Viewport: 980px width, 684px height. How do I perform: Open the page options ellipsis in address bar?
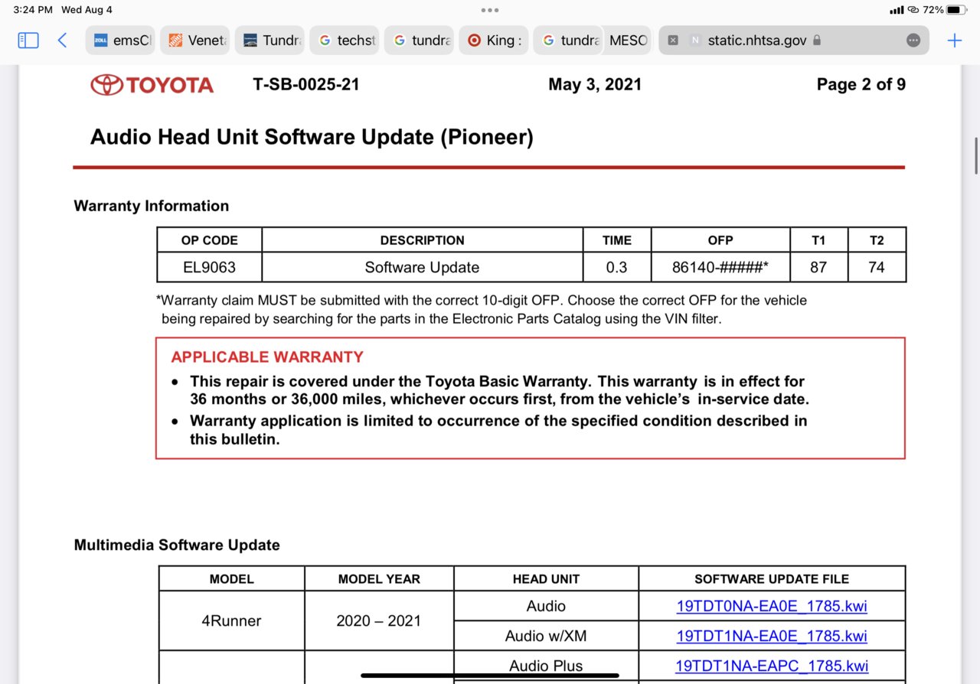pos(913,41)
